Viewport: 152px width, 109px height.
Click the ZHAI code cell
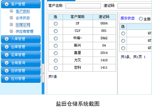[x=104, y=38]
